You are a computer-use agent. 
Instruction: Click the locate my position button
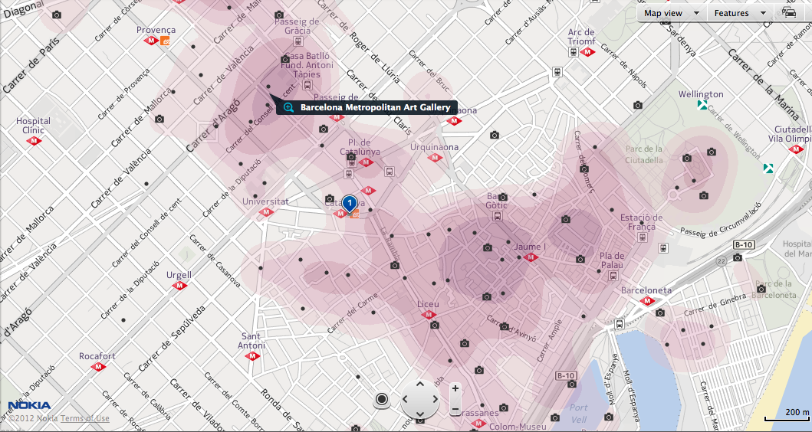382,399
